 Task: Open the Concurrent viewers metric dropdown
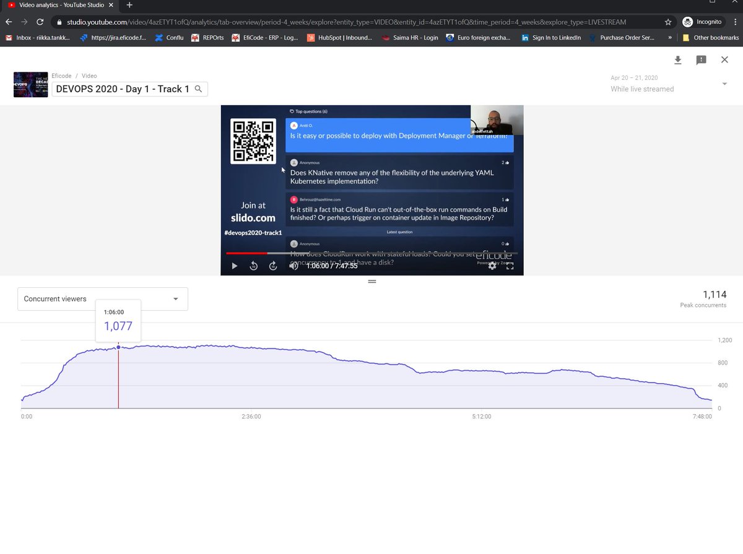pyautogui.click(x=103, y=299)
